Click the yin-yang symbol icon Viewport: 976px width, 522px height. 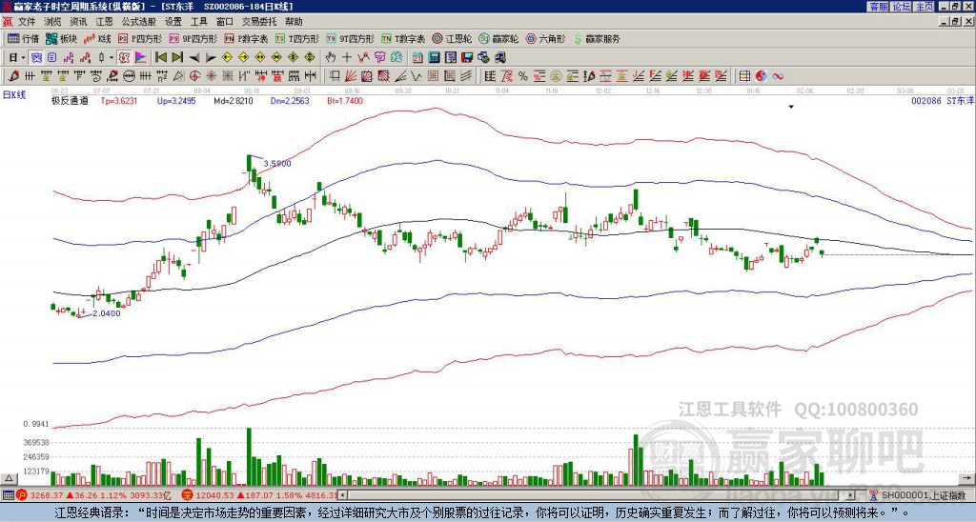(761, 76)
